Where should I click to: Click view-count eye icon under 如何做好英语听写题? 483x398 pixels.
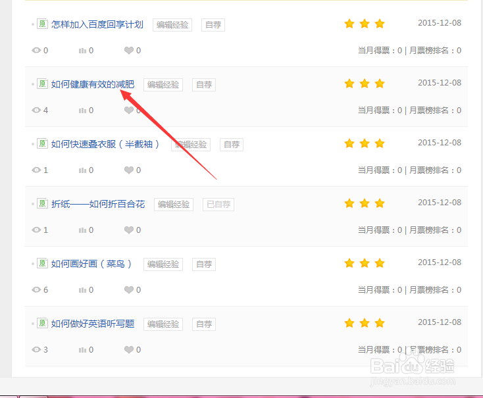tap(36, 349)
